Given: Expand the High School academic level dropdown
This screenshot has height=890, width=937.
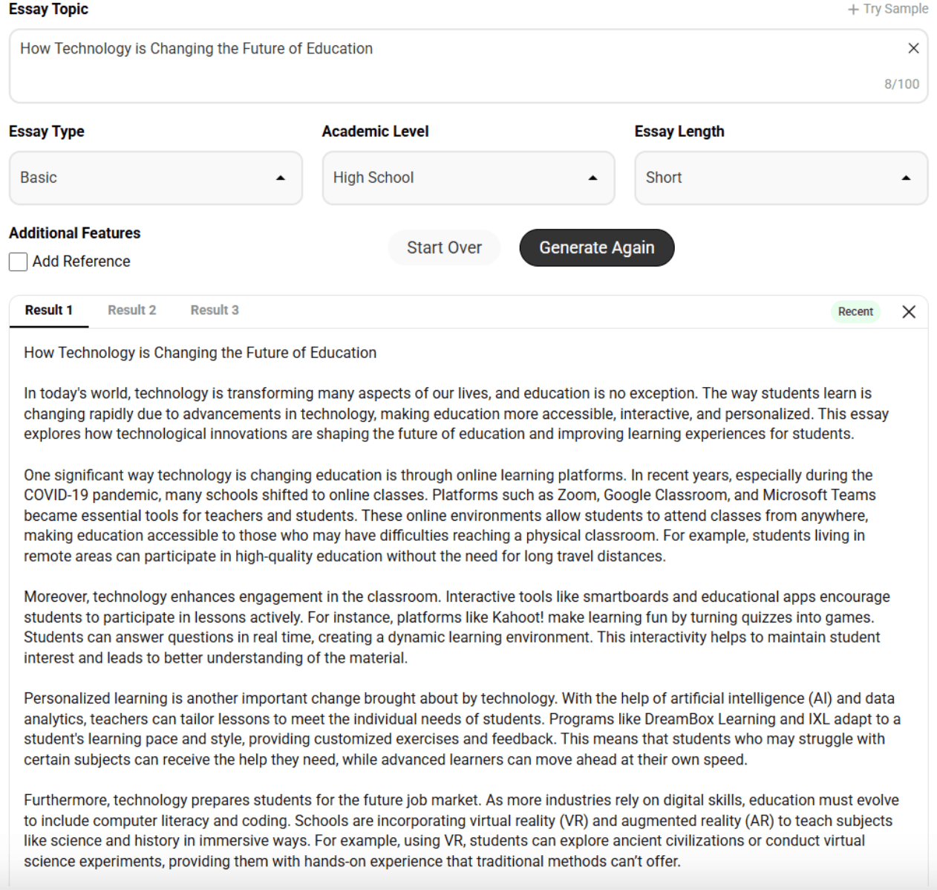Looking at the screenshot, I should tap(460, 178).
